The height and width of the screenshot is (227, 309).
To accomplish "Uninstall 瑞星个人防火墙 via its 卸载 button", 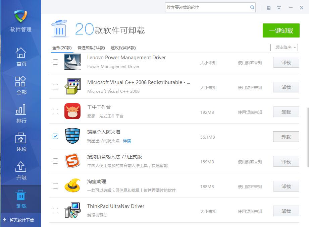I will pyautogui.click(x=286, y=137).
